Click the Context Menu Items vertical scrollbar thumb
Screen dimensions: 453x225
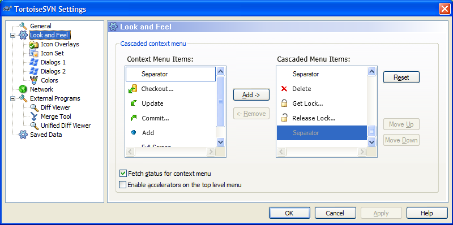click(220, 102)
